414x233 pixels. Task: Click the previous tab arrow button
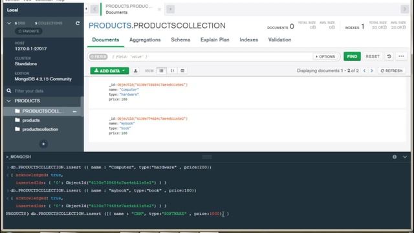pos(94,9)
